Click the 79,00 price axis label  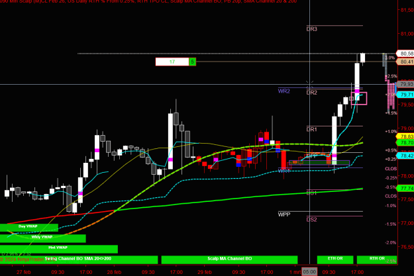407,128
